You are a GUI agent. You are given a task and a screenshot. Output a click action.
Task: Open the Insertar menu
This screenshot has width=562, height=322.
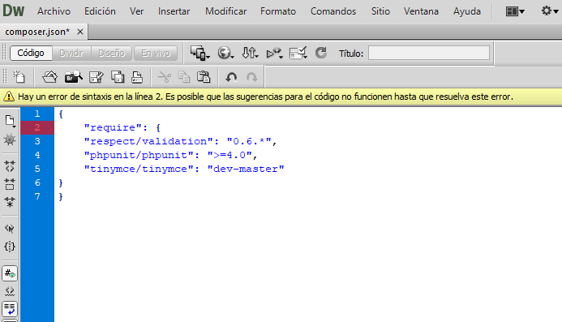[174, 11]
